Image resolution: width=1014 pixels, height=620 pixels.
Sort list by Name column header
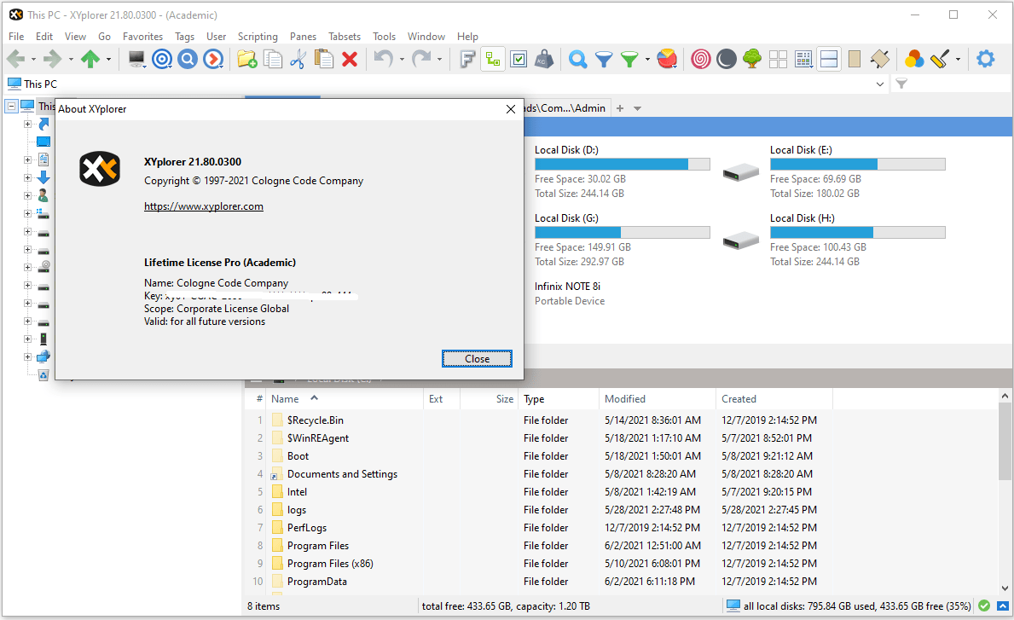[345, 399]
